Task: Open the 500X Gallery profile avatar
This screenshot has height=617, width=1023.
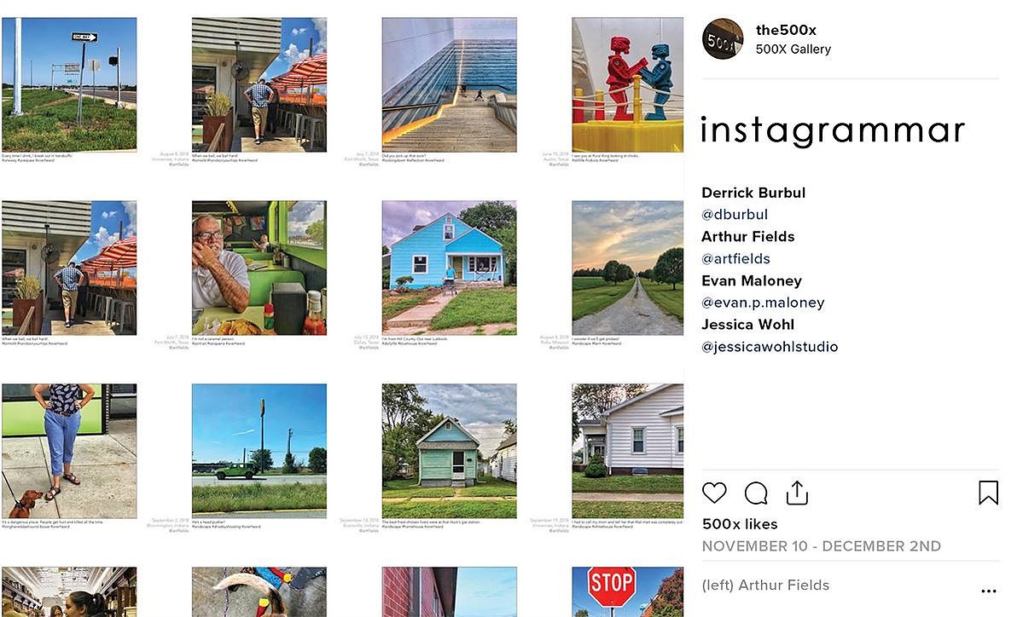Action: (x=722, y=39)
